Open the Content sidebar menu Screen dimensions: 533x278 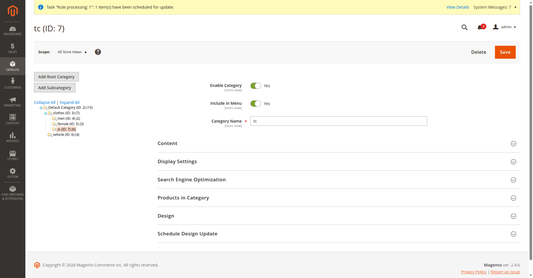[13, 120]
